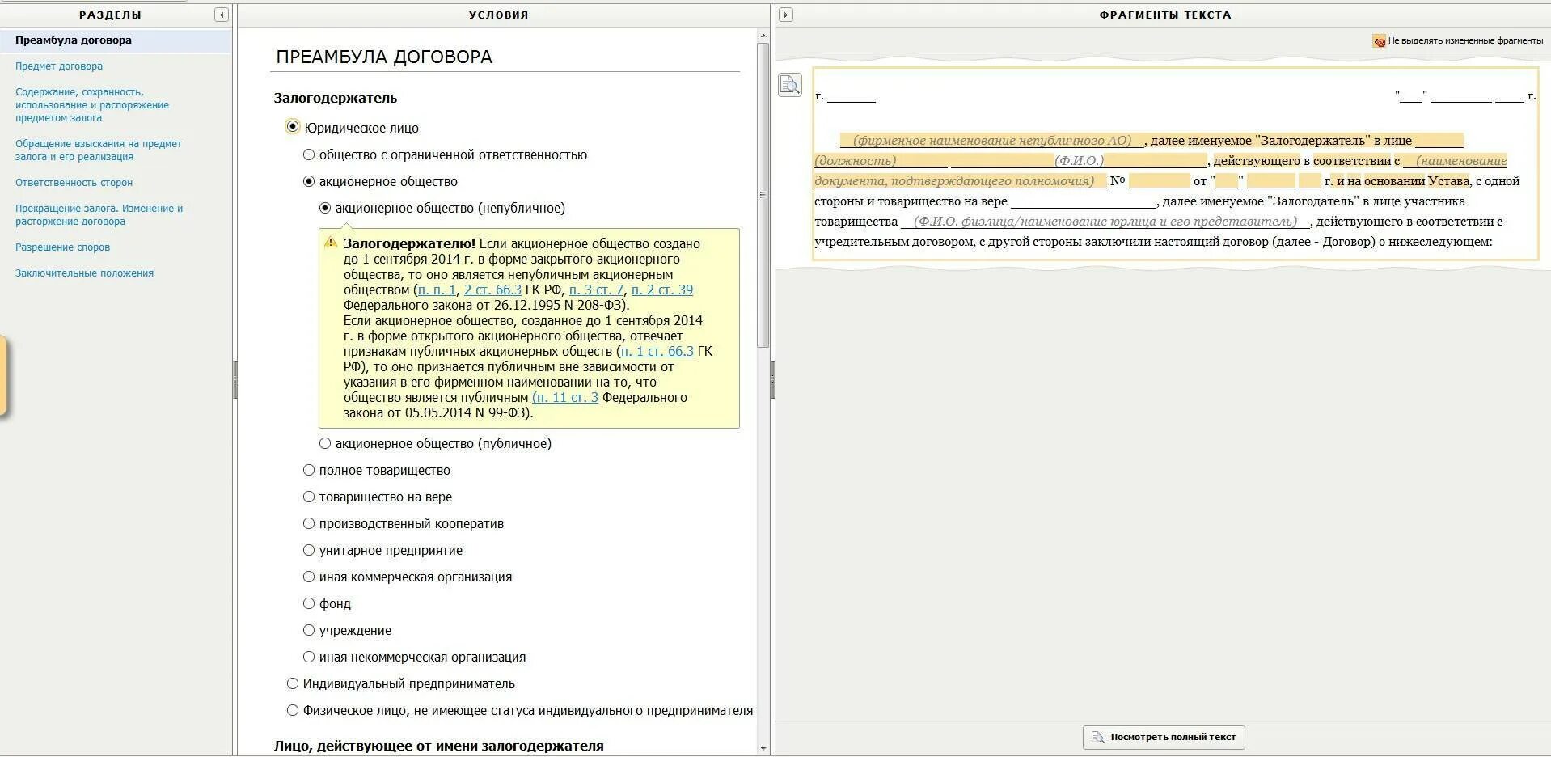Click the yellow tab on the left edge
Screen dimensions: 1551x757
3,376
